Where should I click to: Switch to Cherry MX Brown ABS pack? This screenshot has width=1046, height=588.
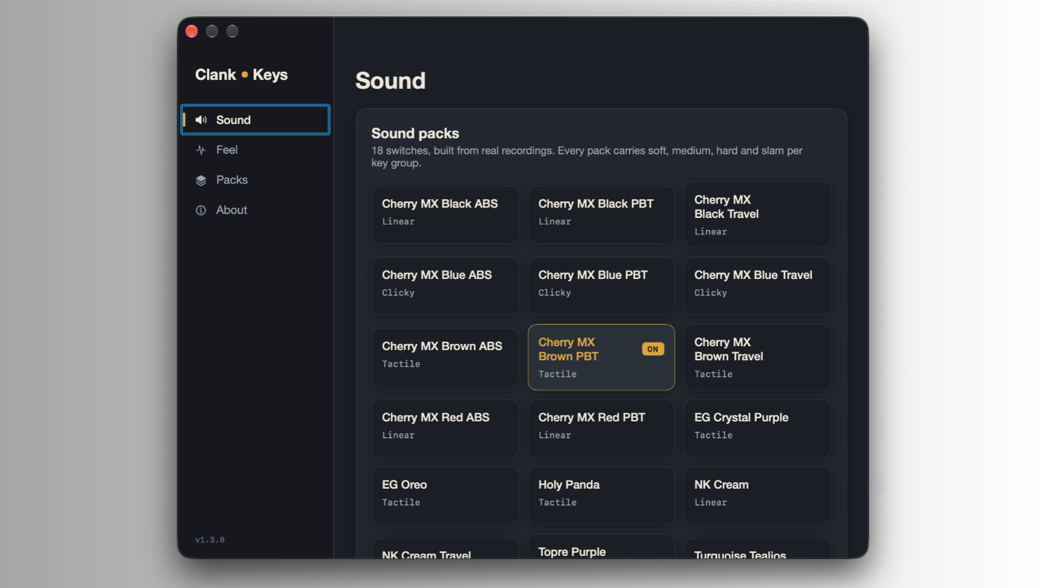(445, 357)
